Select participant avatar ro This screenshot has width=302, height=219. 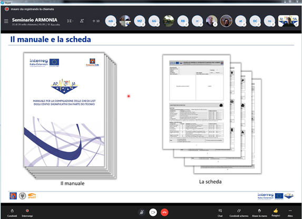tap(270, 21)
